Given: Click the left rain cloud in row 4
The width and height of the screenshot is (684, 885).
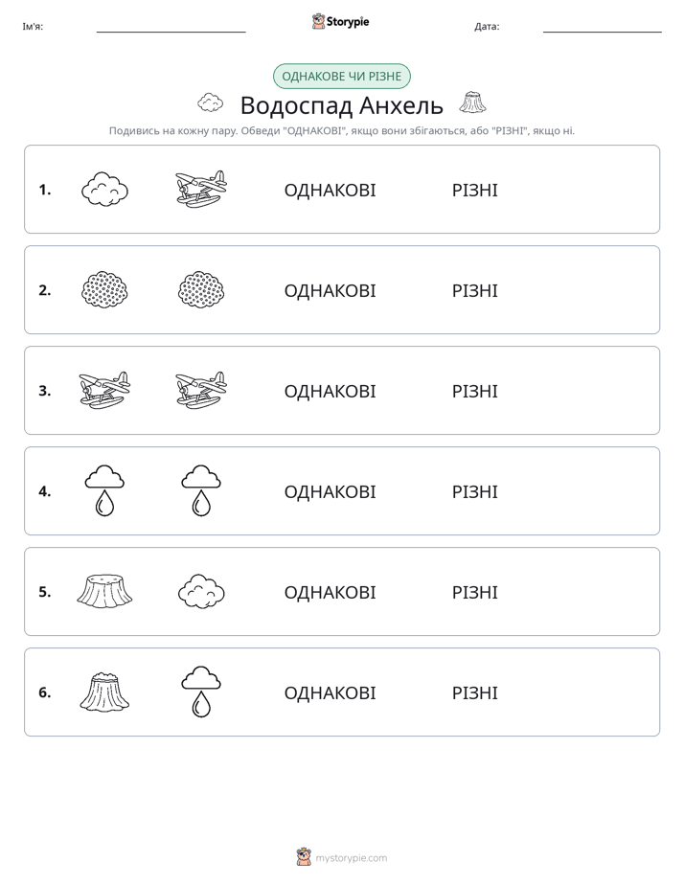Looking at the screenshot, I should coord(105,491).
